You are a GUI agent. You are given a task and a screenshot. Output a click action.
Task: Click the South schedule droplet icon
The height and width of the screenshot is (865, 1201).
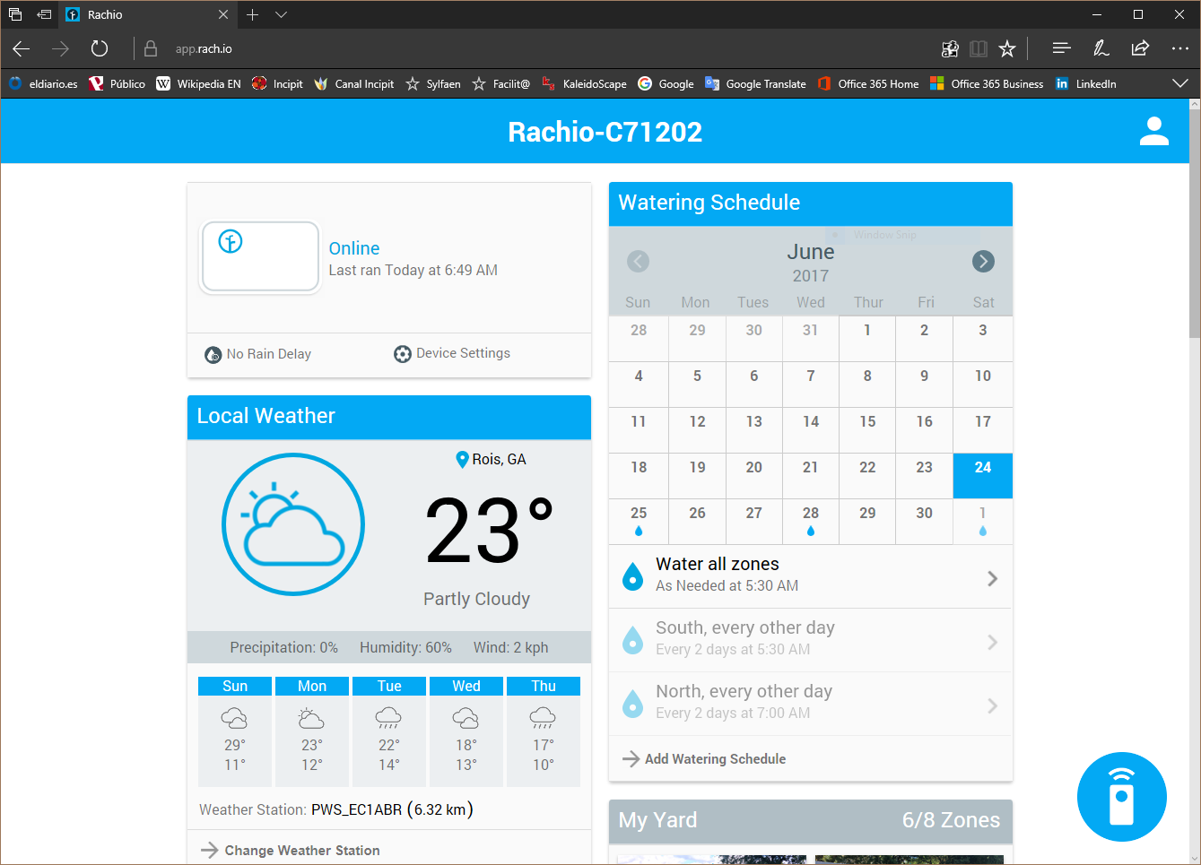point(632,640)
